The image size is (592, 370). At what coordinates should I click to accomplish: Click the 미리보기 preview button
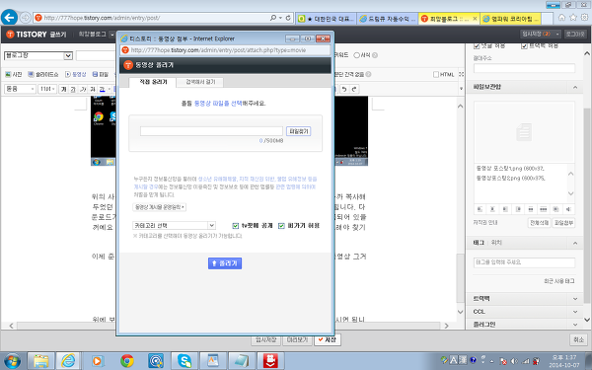pos(298,339)
